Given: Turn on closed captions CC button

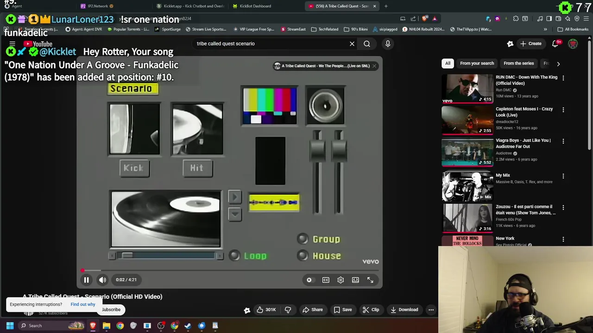Looking at the screenshot, I should click(326, 280).
